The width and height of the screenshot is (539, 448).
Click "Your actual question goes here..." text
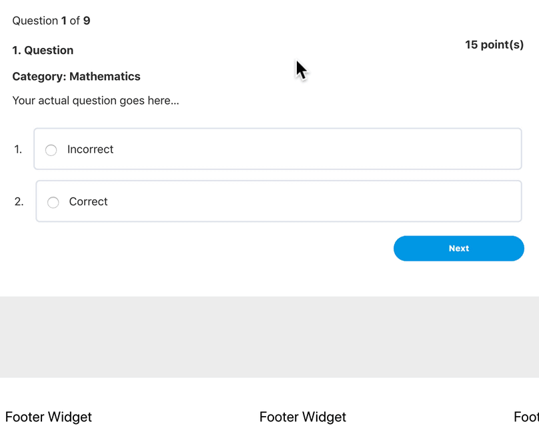(95, 101)
